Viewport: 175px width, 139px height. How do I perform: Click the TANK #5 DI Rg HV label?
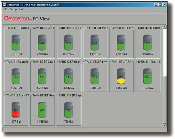(96, 62)
